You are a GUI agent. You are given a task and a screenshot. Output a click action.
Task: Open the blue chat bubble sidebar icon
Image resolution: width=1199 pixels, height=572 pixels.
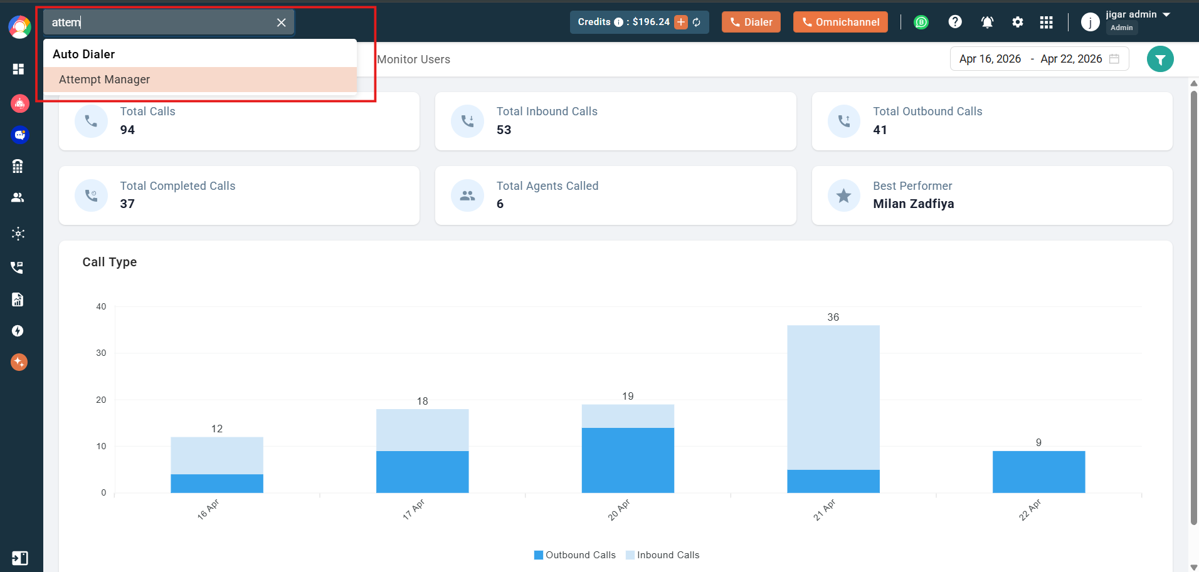[x=19, y=135]
